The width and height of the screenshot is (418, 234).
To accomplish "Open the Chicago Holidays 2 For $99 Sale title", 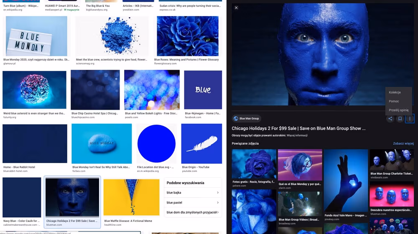I will tap(298, 128).
